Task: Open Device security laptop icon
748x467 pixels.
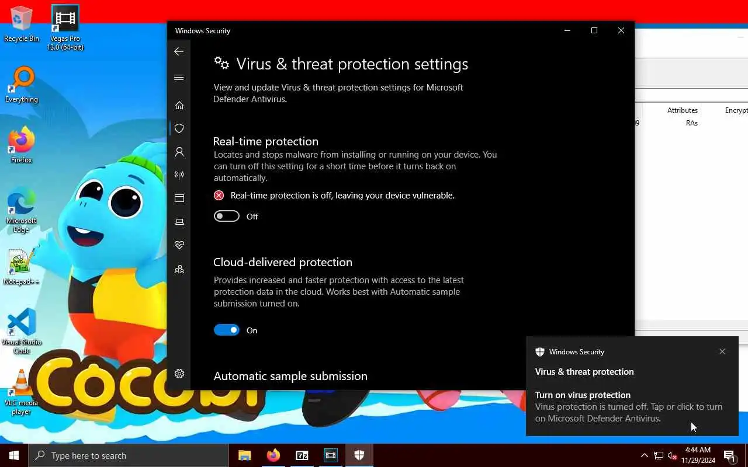Action: (x=179, y=222)
